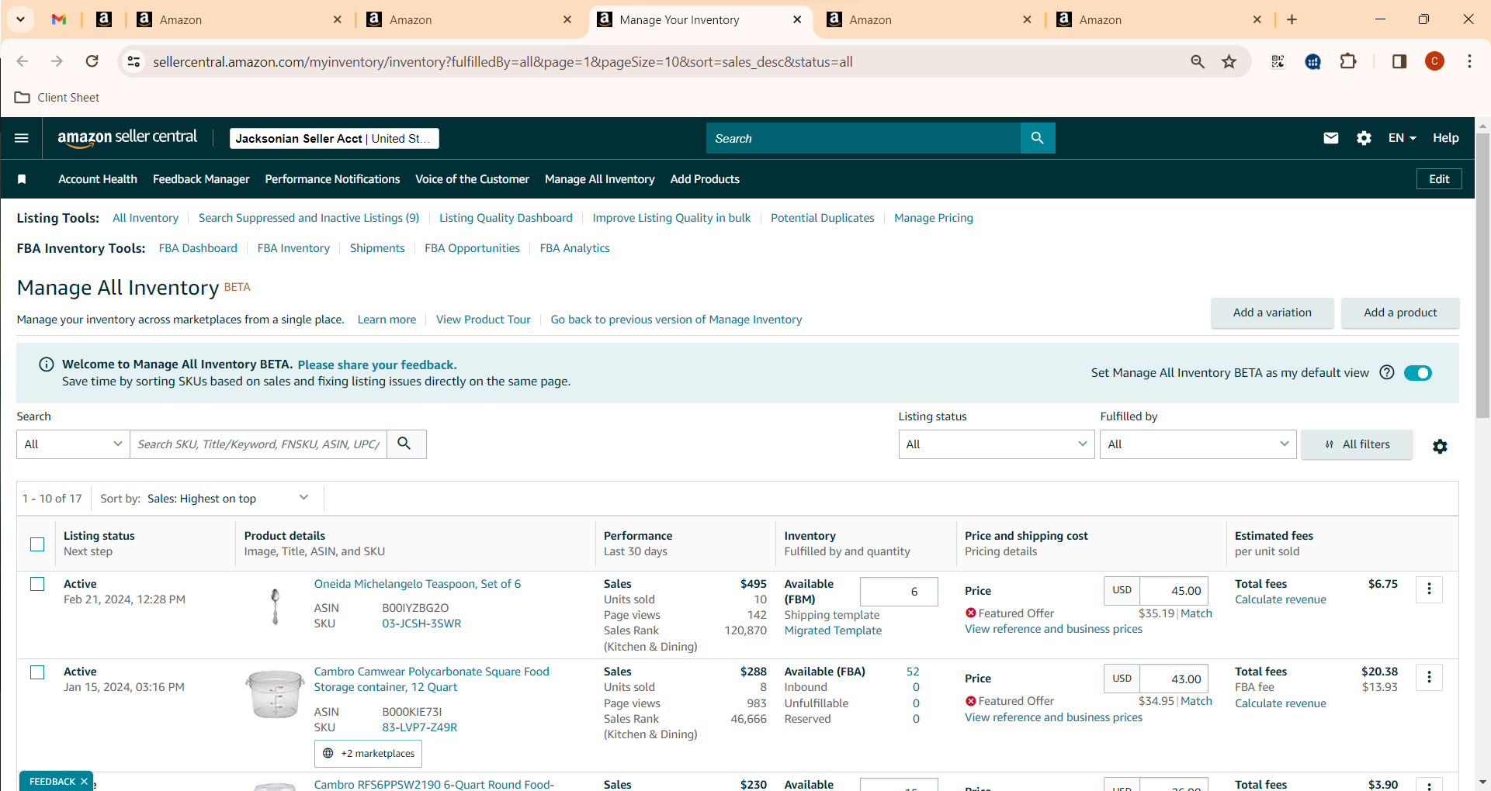Reload the page with the browser refresh icon
Image resolution: width=1491 pixels, height=791 pixels.
92,61
